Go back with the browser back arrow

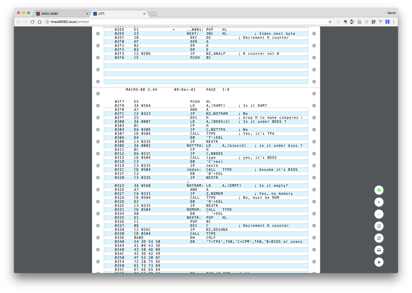click(x=19, y=22)
